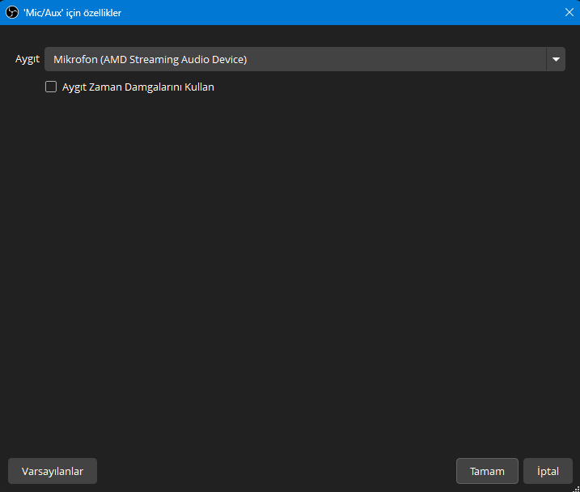Image resolution: width=580 pixels, height=492 pixels.
Task: Confirm settings with the Tamam button
Action: pyautogui.click(x=487, y=471)
